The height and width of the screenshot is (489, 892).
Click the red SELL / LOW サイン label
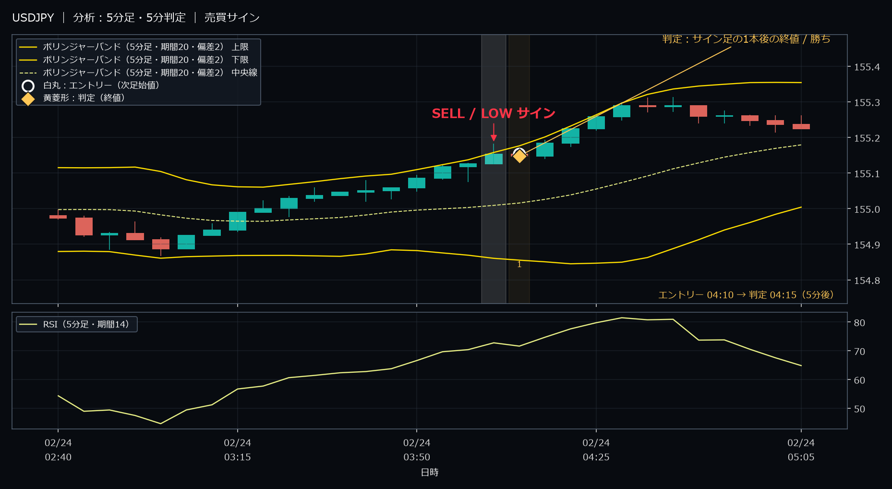494,113
